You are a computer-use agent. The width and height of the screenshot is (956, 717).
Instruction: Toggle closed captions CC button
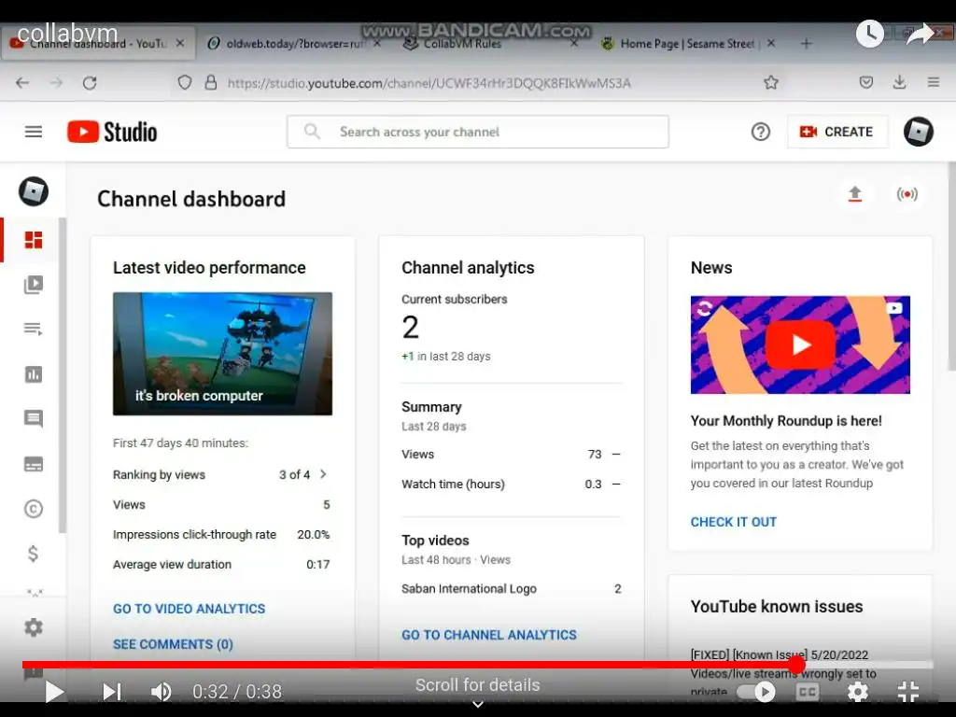point(808,692)
